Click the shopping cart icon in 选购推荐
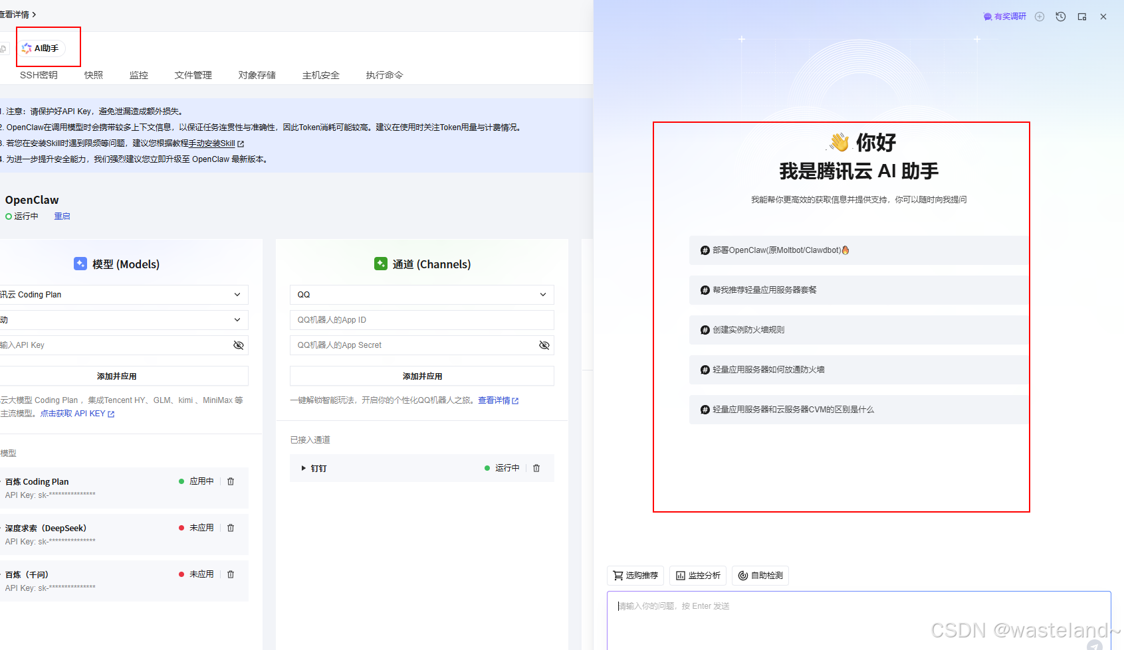This screenshot has height=650, width=1124. pos(618,576)
